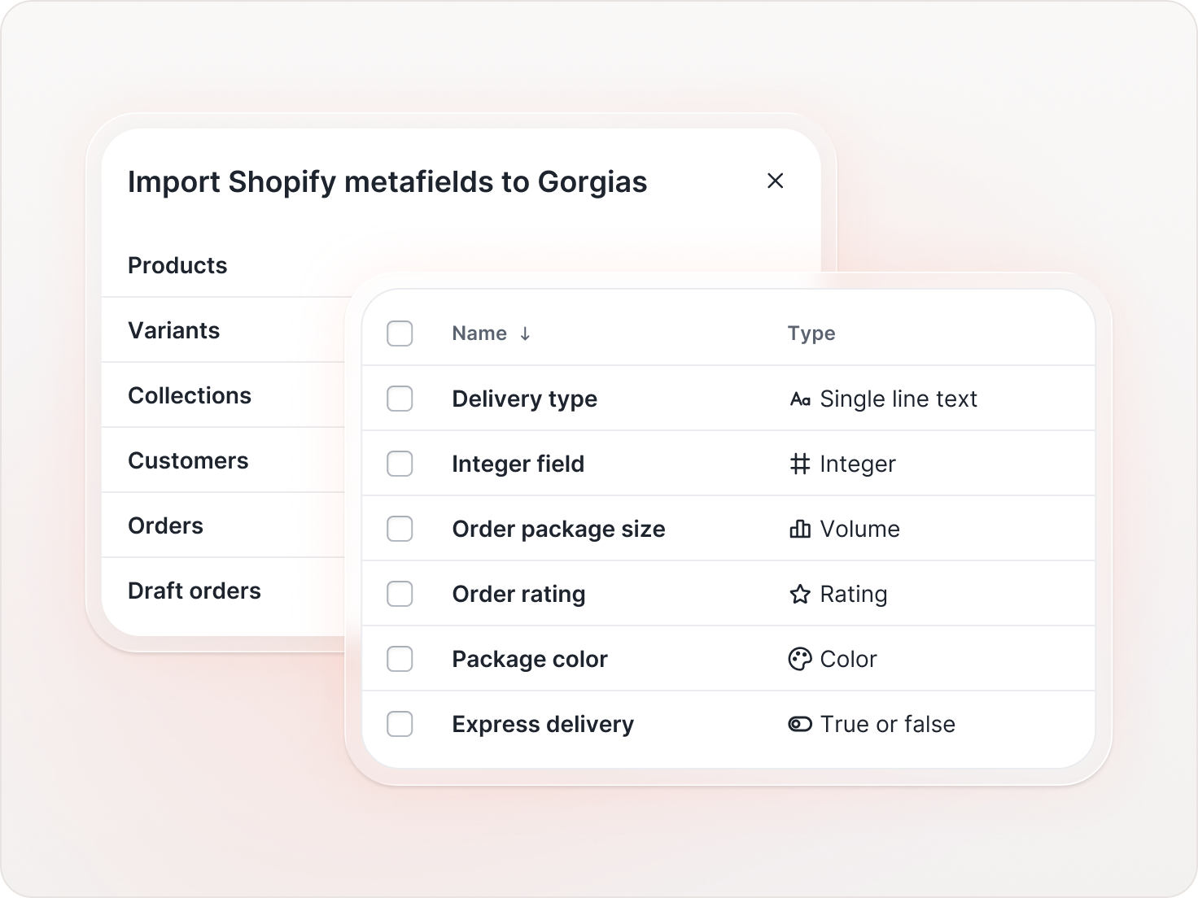Click the single line text Aa icon
This screenshot has height=898, width=1198.
[800, 399]
